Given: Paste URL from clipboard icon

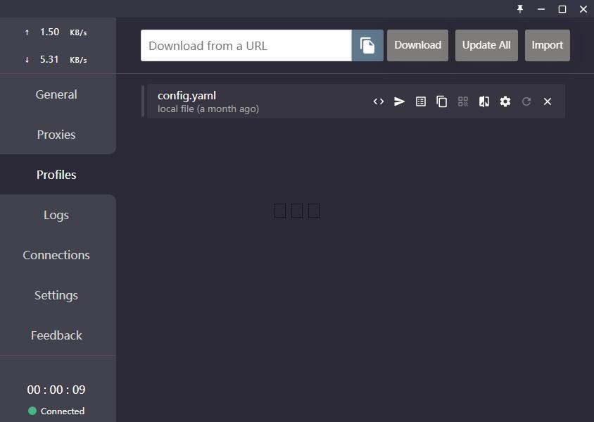Looking at the screenshot, I should click(367, 46).
